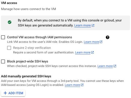
Task: Click the plus icon in ADD ITEM
Action: pos(5,93)
